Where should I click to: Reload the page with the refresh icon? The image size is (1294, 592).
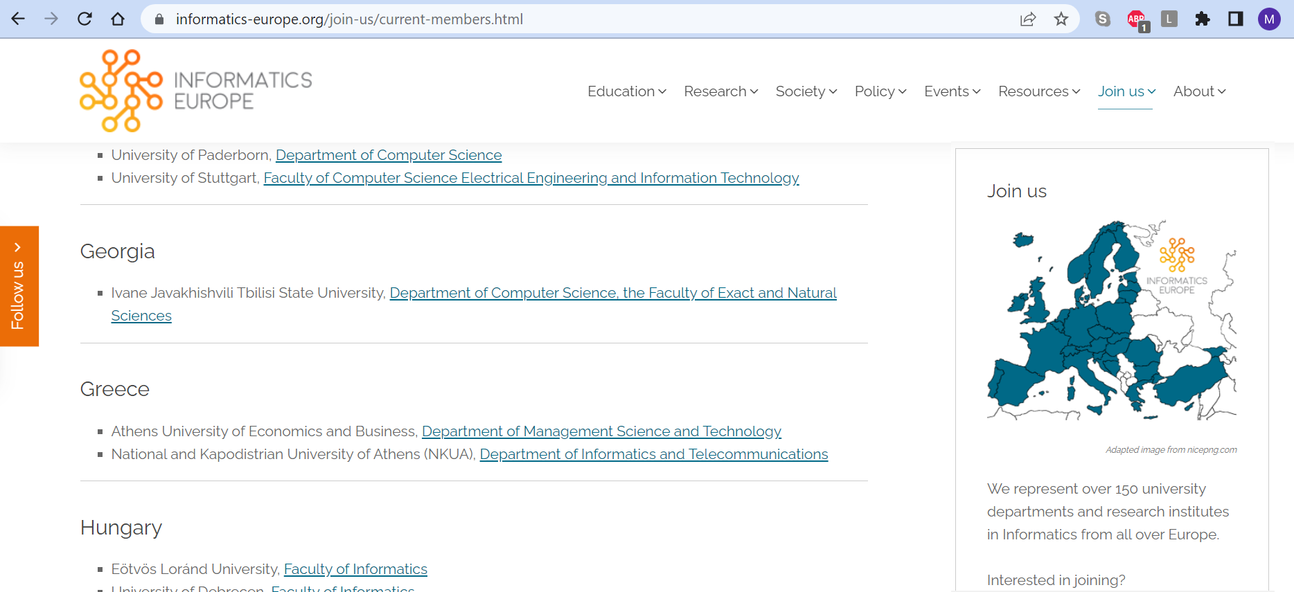85,19
